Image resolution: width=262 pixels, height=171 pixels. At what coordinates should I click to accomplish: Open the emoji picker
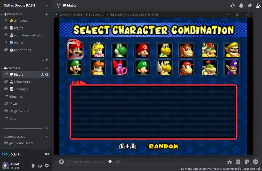255,162
